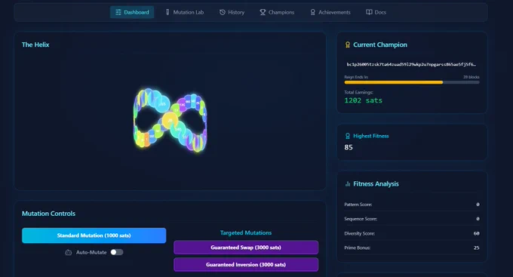This screenshot has height=277, width=513.
Task: Toggle the Auto-Mutate switch
Action: (x=116, y=252)
